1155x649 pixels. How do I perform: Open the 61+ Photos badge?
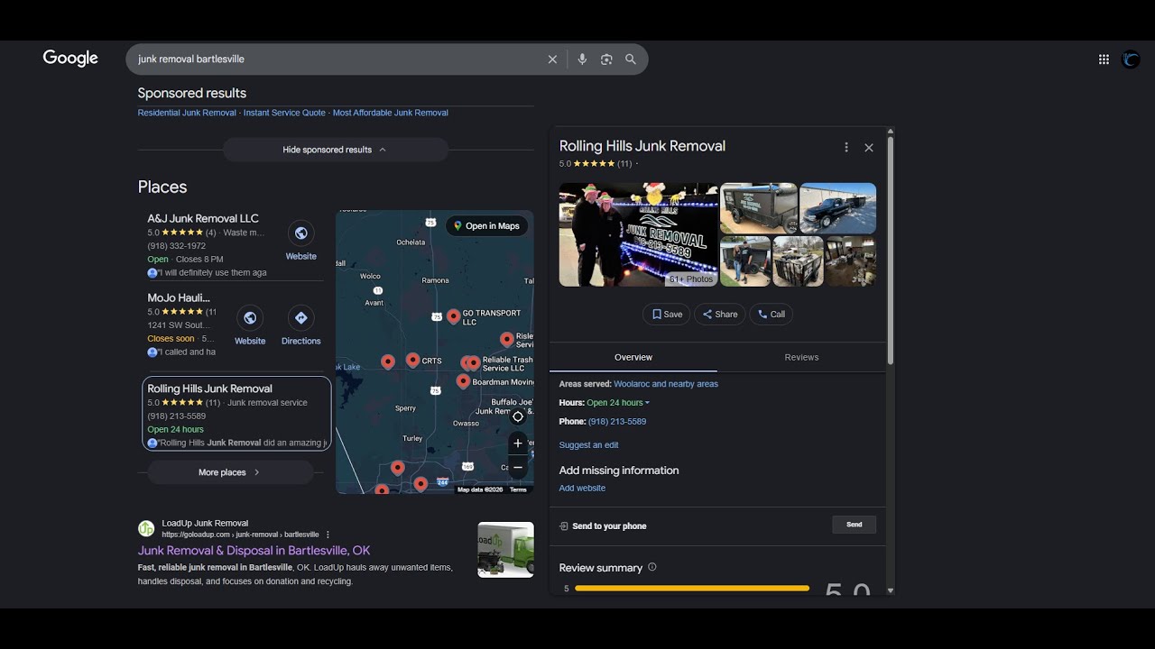point(691,279)
